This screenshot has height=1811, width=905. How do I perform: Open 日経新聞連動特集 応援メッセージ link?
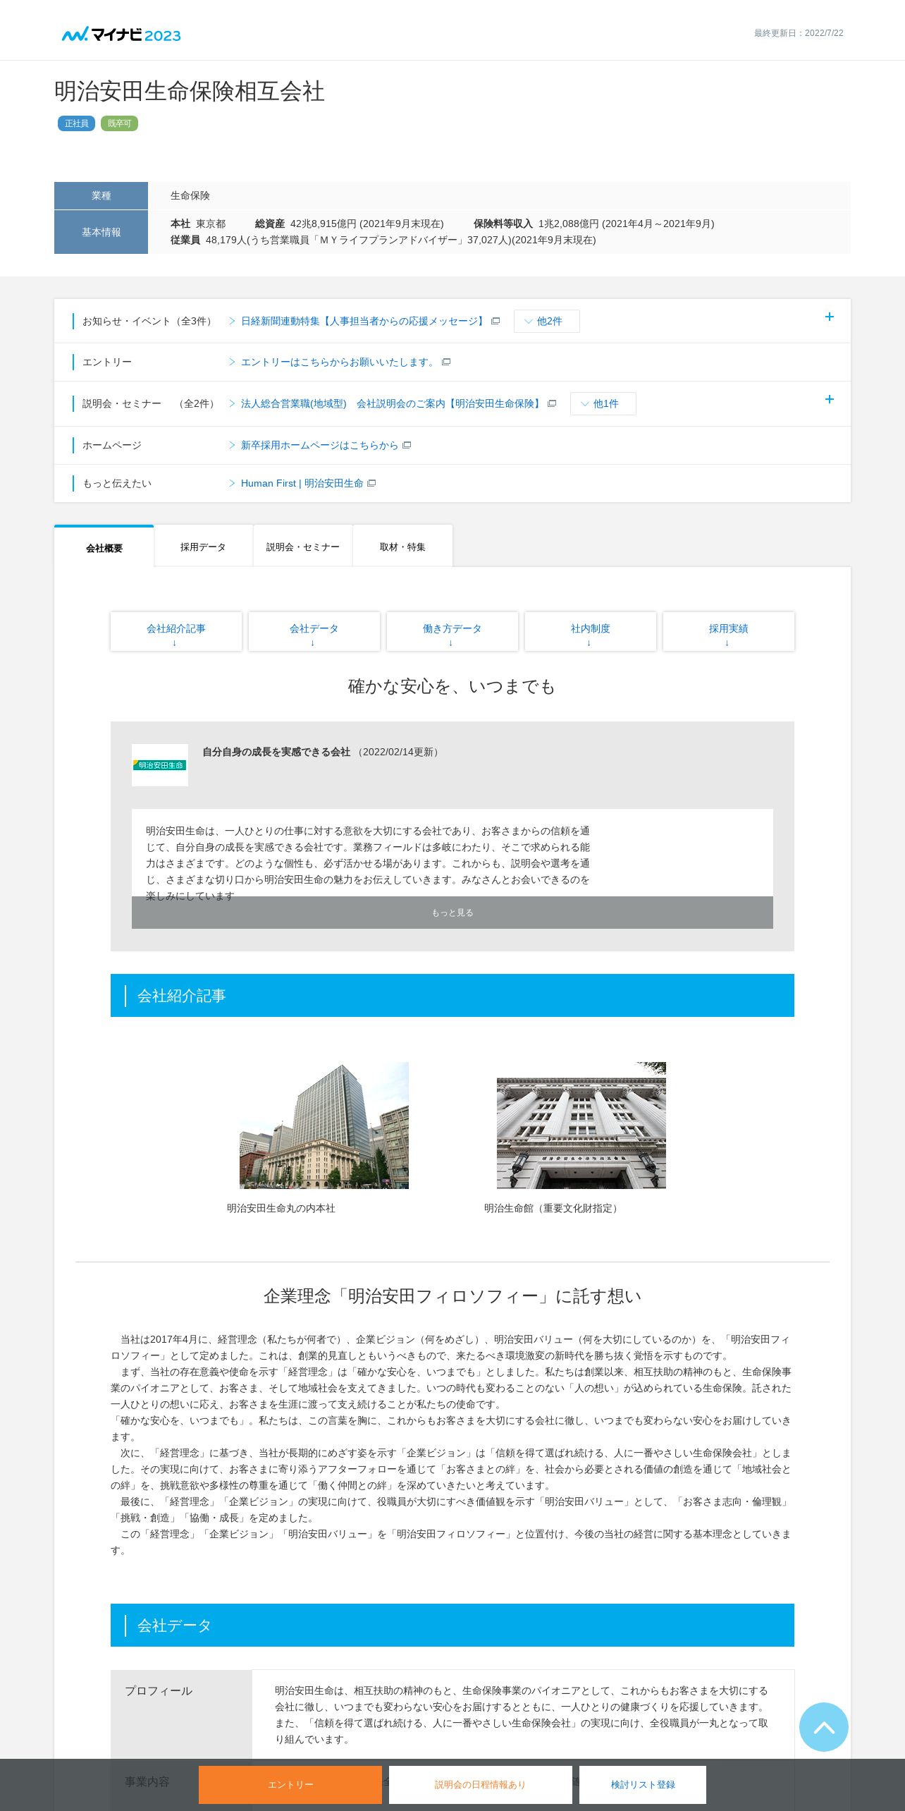click(364, 322)
